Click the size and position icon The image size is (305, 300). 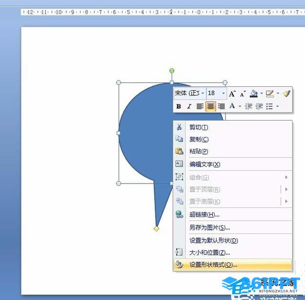[x=179, y=252]
